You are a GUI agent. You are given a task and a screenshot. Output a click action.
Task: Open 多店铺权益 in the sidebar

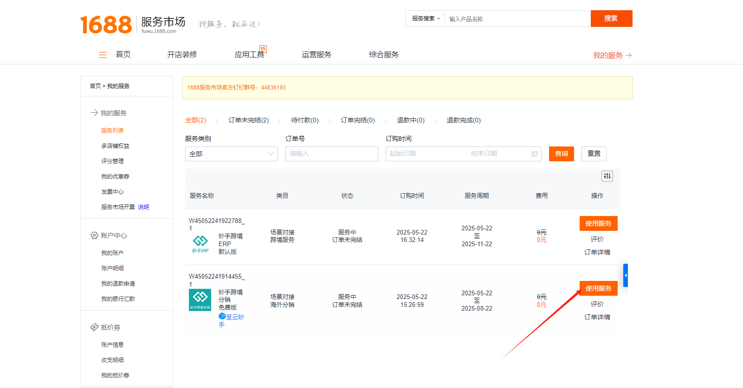point(115,146)
